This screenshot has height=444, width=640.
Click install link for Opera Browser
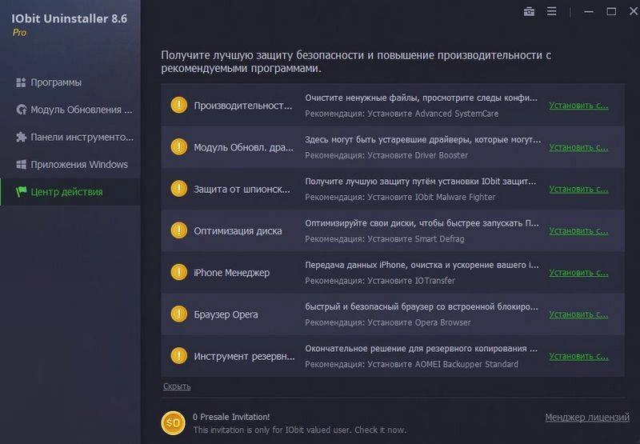coord(578,314)
